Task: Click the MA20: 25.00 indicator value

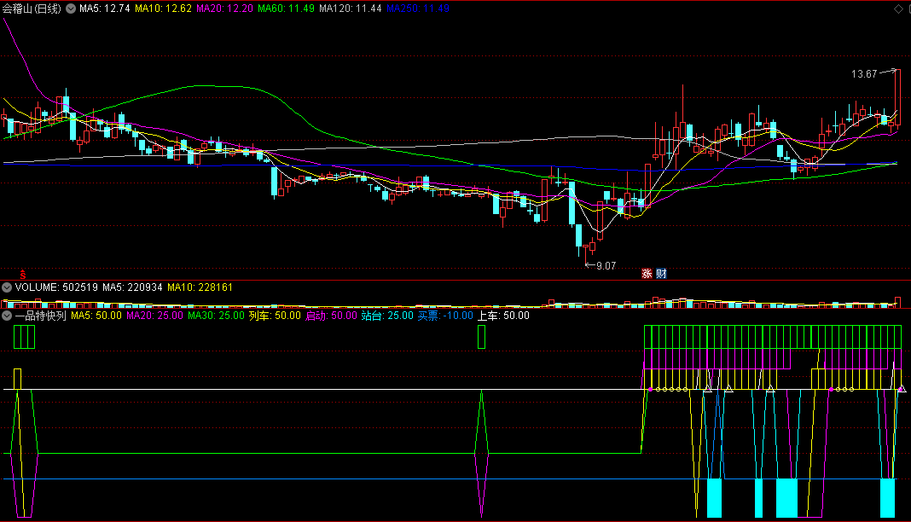Action: 154,316
